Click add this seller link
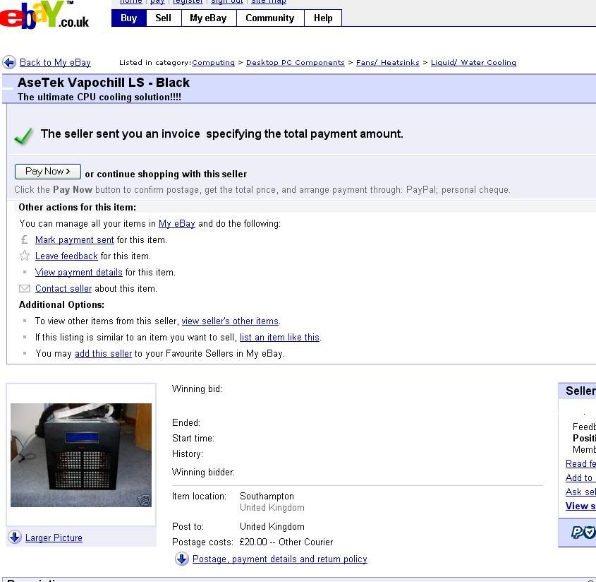The width and height of the screenshot is (596, 582). [x=104, y=354]
